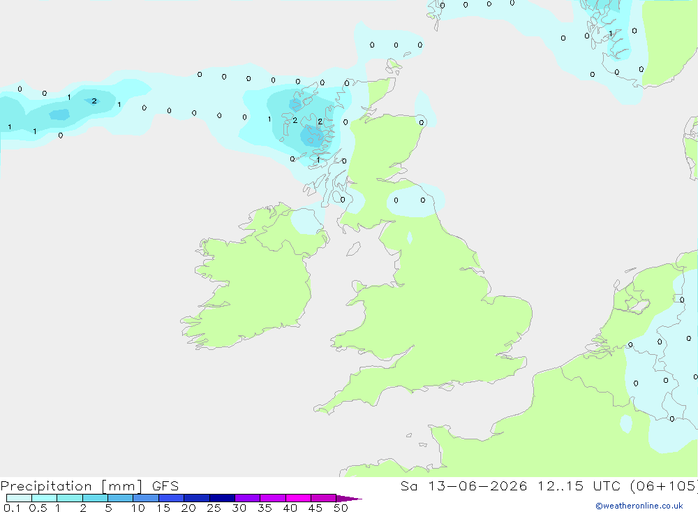
Task: Click the '50' legend scale label
Action: pos(341,508)
